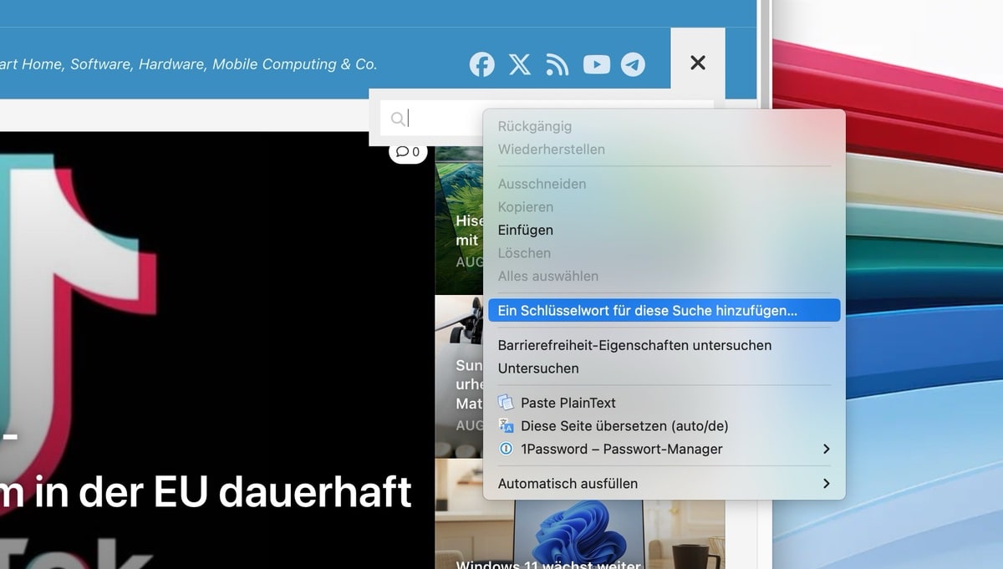The image size is (1003, 569).
Task: Select Untersuchen to inspect the element
Action: point(534,368)
